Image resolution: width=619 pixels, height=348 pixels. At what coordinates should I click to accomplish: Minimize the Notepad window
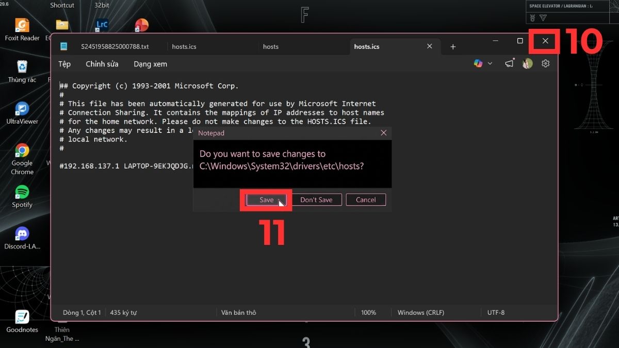tap(495, 41)
